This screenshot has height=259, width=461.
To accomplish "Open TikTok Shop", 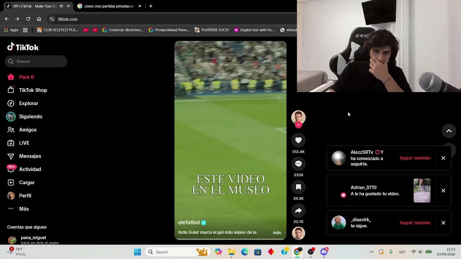I will [27, 90].
